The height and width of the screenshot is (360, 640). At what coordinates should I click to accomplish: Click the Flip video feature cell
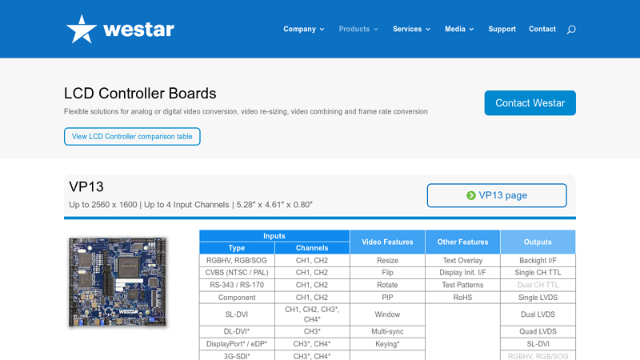click(387, 272)
